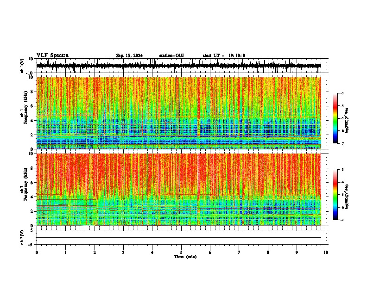The image size is (367, 283).
Task: Click the ch.1 voltage waveform trace
Action: click(x=178, y=66)
